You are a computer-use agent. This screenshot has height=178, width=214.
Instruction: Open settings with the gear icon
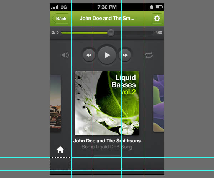click(157, 19)
